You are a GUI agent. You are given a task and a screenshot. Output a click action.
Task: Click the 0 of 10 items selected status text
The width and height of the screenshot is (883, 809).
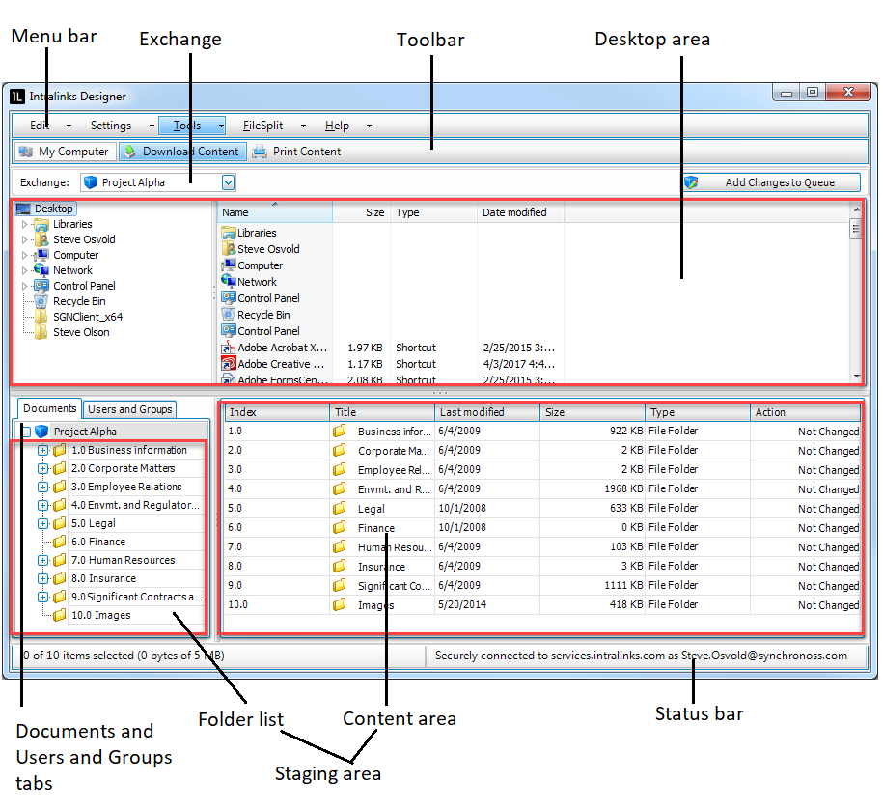[x=124, y=656]
